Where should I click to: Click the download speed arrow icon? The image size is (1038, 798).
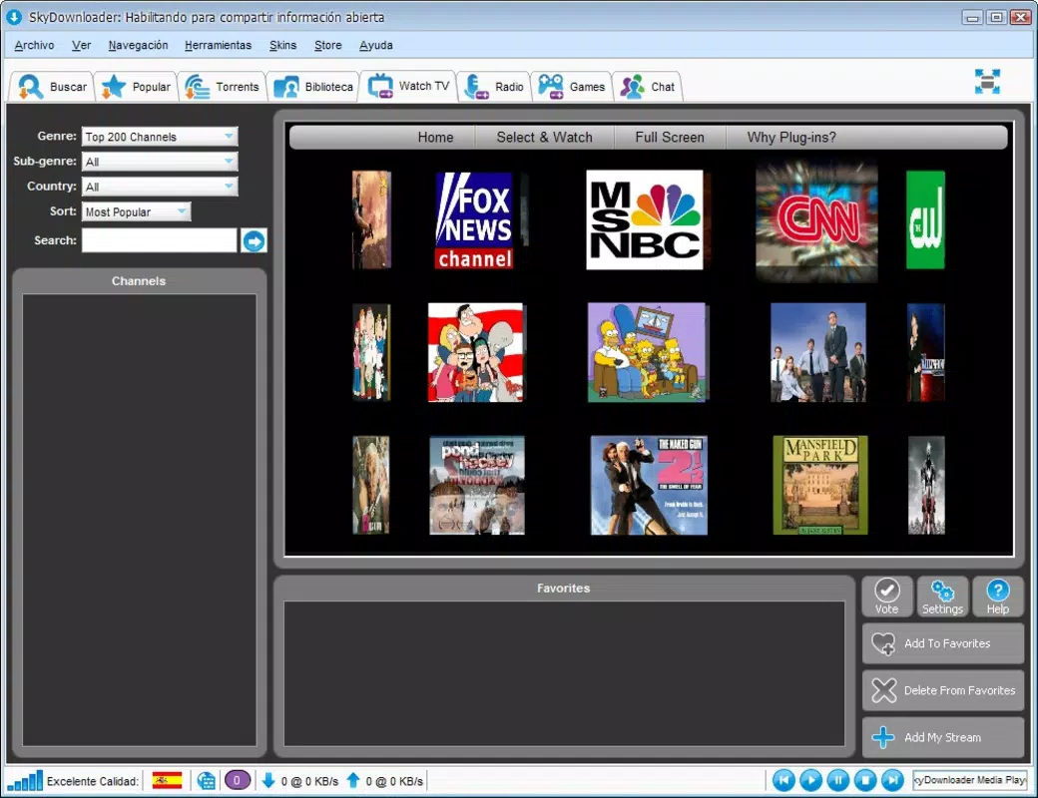click(x=268, y=781)
